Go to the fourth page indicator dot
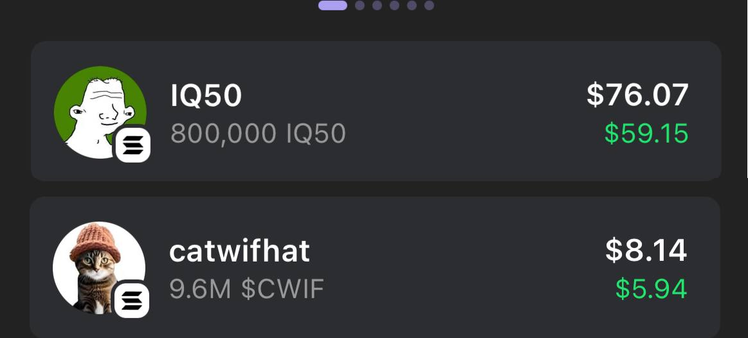Image resolution: width=748 pixels, height=338 pixels. pyautogui.click(x=394, y=6)
